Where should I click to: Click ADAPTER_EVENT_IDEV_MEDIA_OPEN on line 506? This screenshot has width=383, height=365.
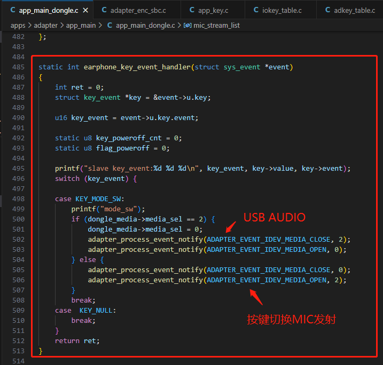click(267, 280)
